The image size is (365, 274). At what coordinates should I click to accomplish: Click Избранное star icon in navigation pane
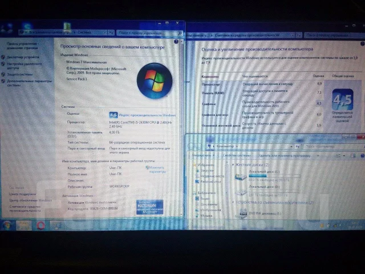[194, 165]
